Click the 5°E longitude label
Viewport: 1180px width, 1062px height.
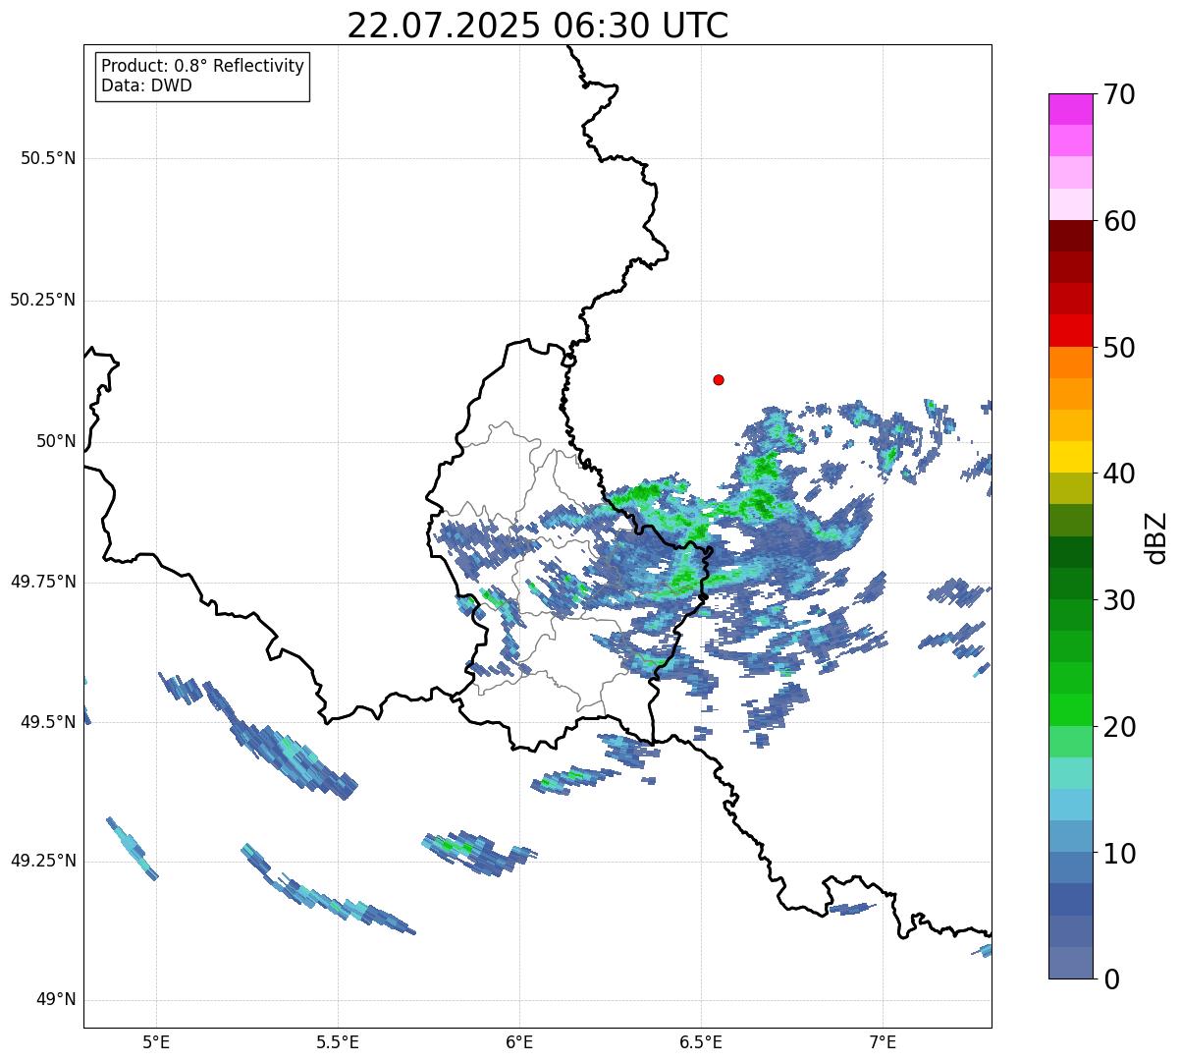point(156,1041)
